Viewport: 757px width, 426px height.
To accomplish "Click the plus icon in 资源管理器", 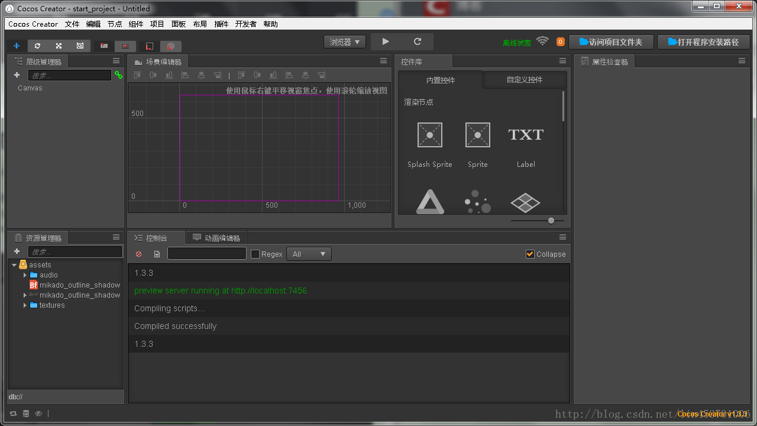I will pos(17,251).
